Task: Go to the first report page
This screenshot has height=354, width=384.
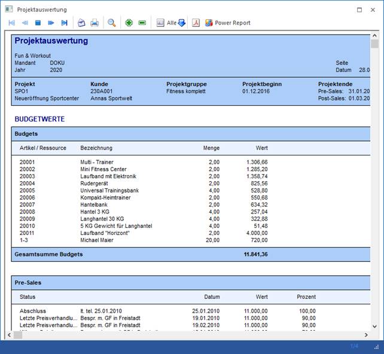Action: click(11, 23)
